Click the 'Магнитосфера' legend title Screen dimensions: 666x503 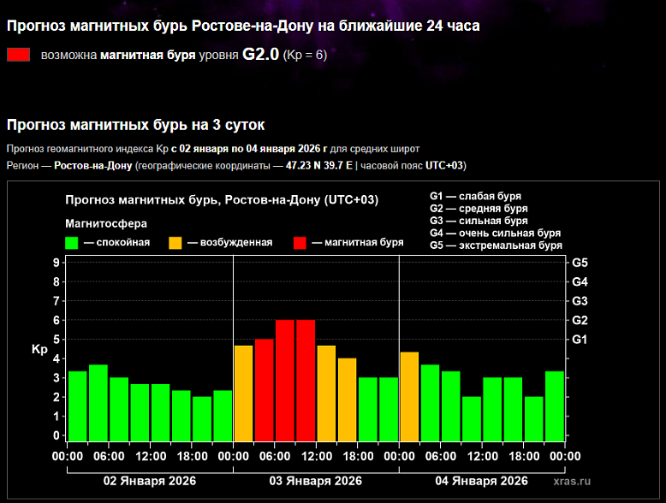(x=106, y=223)
